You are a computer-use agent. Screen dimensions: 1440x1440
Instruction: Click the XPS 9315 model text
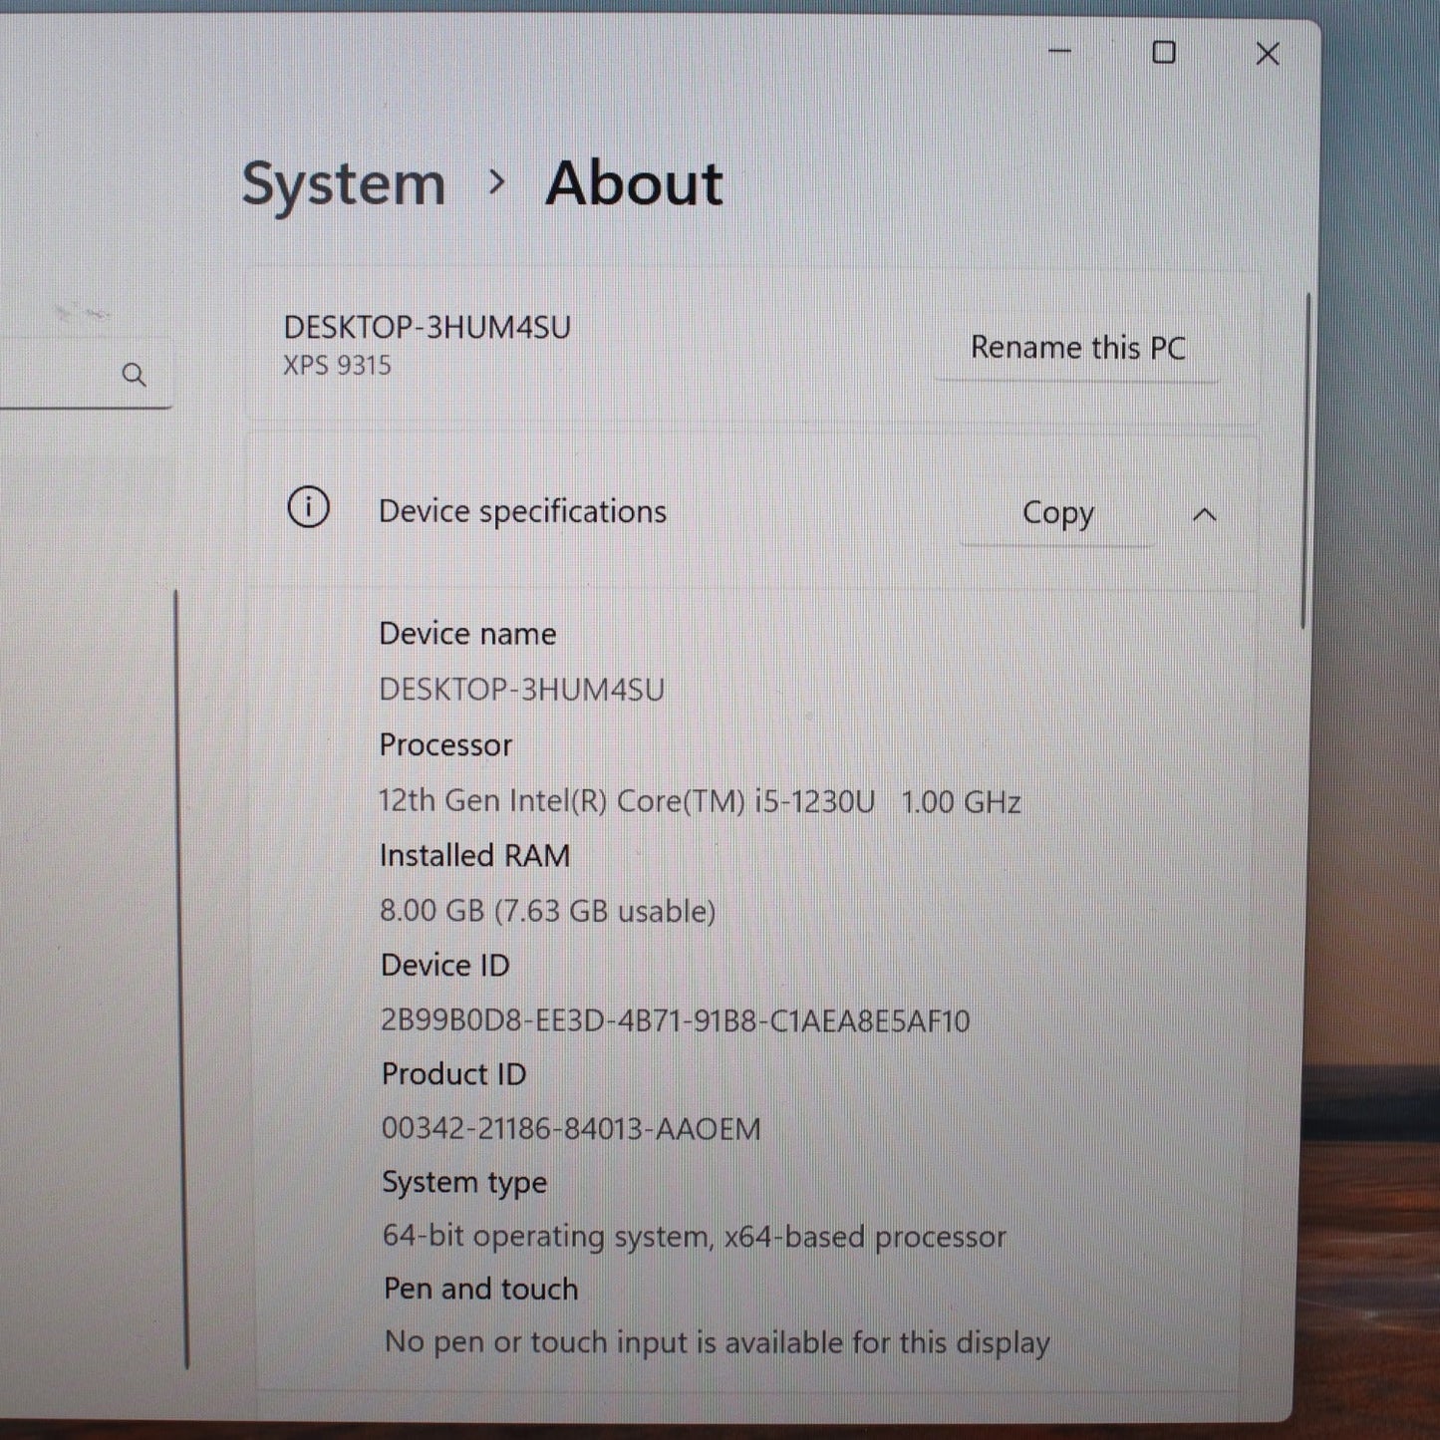(337, 366)
